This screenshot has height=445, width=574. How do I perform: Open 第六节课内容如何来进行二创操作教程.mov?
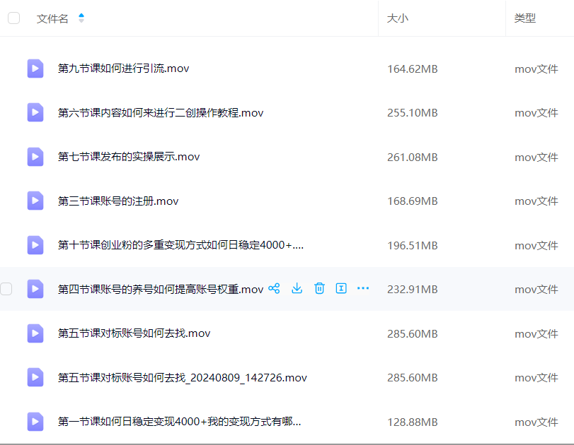[x=161, y=113]
